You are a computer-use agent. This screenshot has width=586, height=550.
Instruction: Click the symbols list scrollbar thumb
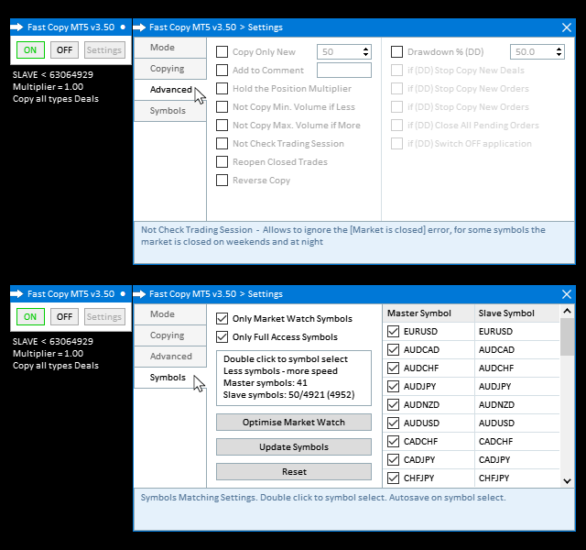coord(567,336)
